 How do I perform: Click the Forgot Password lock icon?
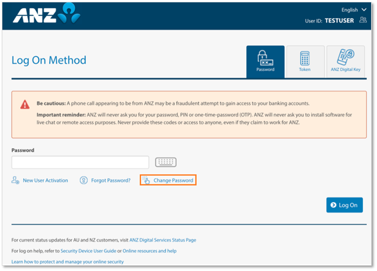pos(84,180)
